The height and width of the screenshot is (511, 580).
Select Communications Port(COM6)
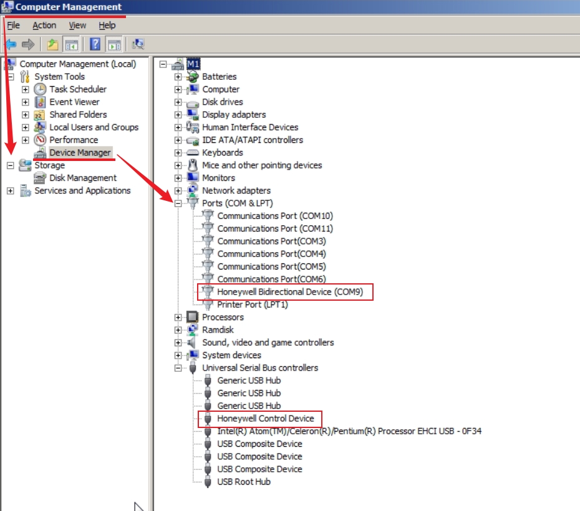pyautogui.click(x=271, y=279)
